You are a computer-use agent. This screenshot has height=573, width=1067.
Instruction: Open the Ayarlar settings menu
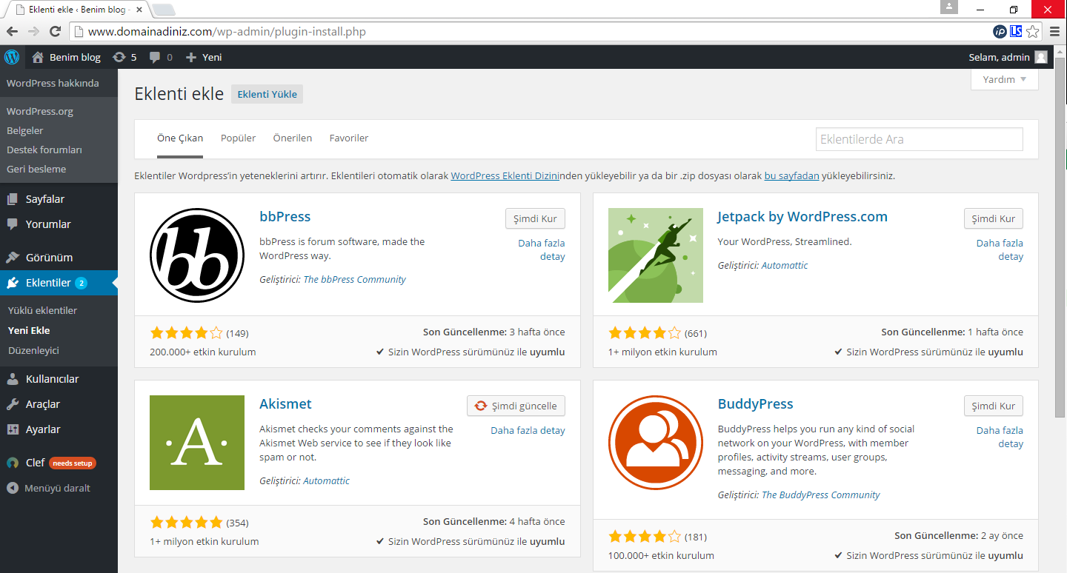tap(43, 429)
